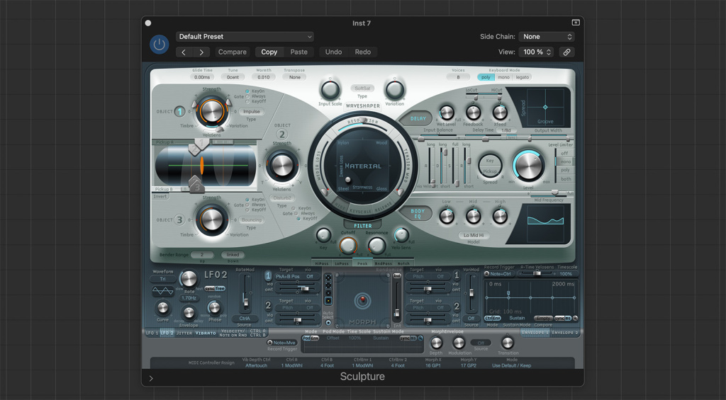Toggle the Delay section button
This screenshot has width=726, height=400.
418,118
